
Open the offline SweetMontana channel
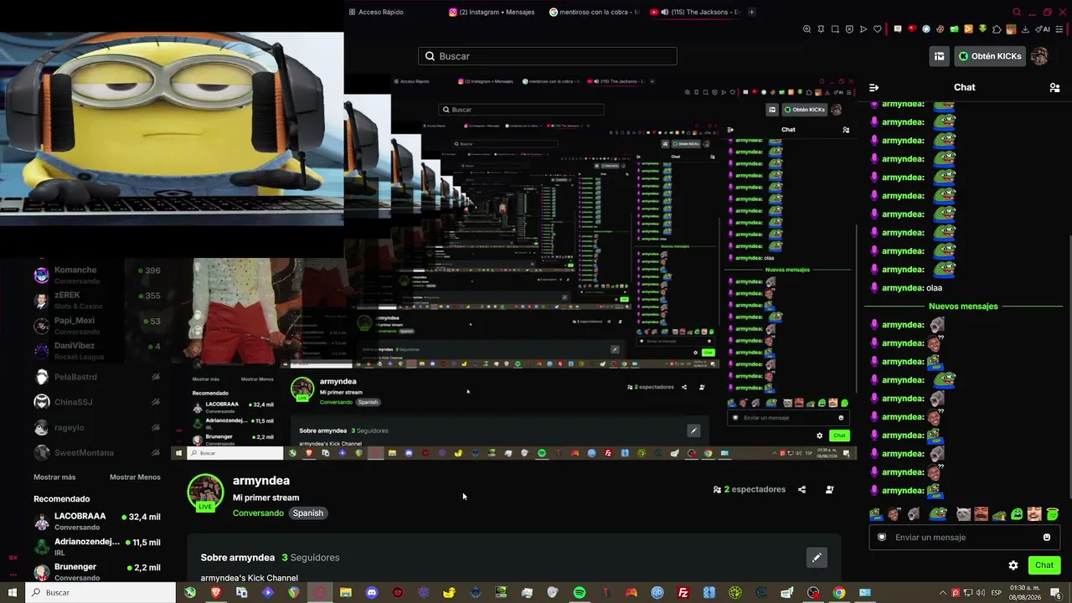pos(97,452)
